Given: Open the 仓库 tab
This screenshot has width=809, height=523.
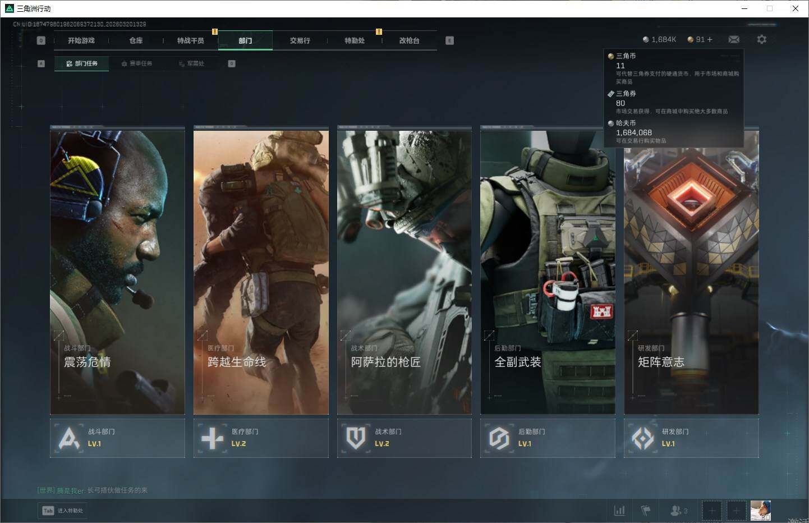Looking at the screenshot, I should click(x=136, y=40).
